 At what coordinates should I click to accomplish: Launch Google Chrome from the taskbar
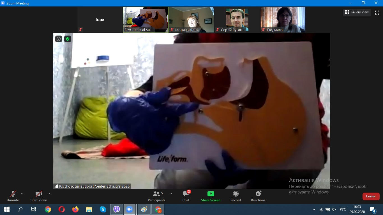point(48,209)
